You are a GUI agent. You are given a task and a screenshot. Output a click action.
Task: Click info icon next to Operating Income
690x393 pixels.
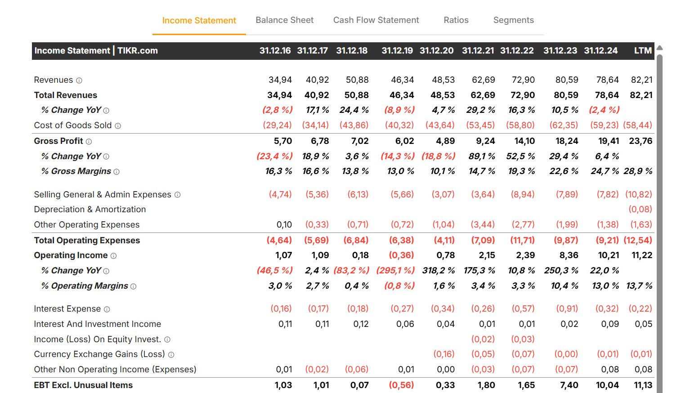click(x=113, y=256)
